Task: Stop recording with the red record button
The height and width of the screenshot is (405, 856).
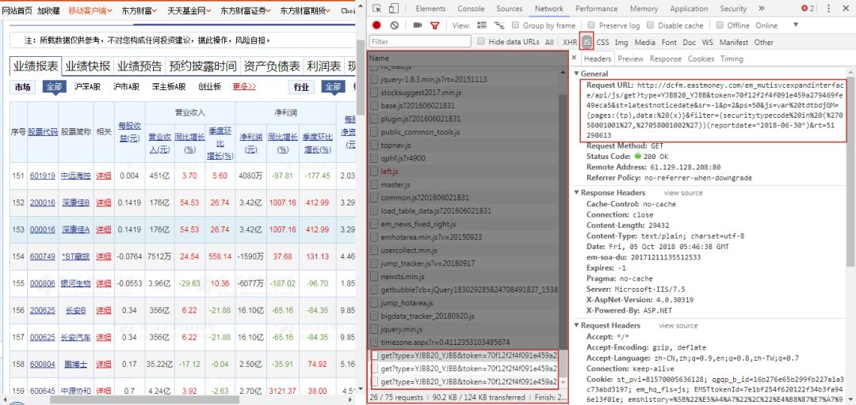Action: (376, 25)
